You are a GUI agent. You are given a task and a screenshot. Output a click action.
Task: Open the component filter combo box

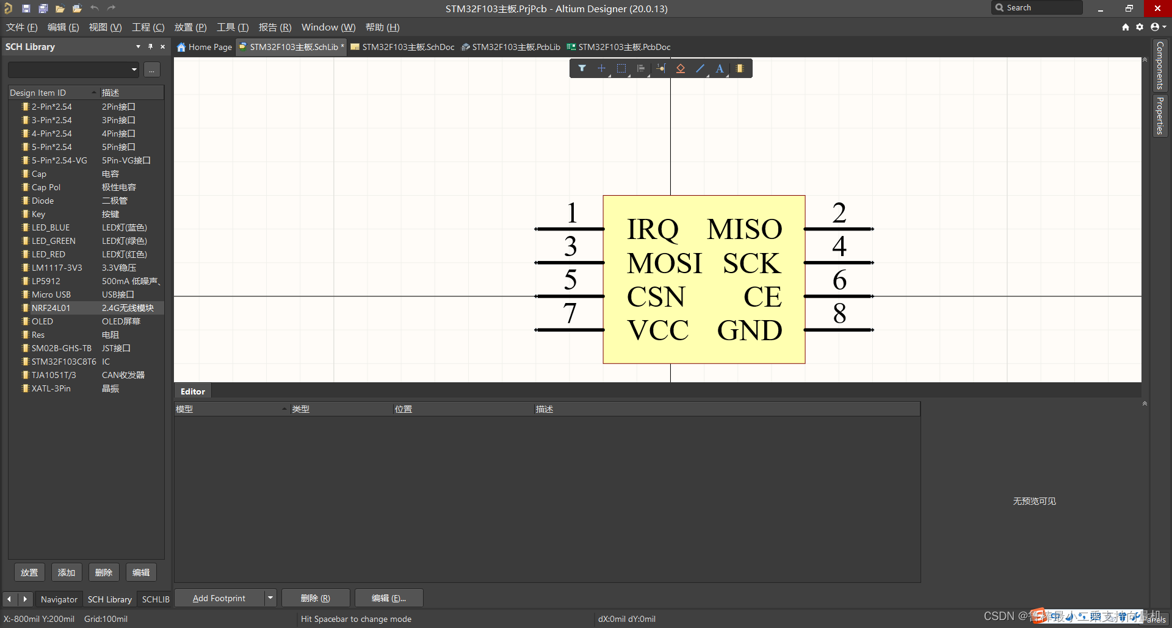pos(73,70)
